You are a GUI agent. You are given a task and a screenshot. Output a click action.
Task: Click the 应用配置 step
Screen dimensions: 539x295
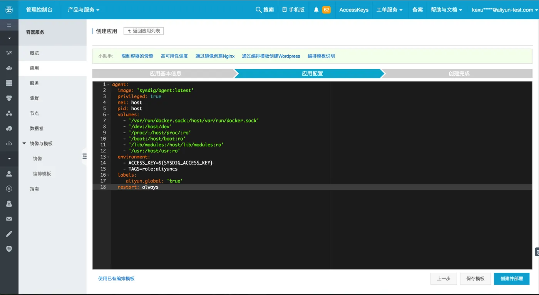click(x=312, y=73)
